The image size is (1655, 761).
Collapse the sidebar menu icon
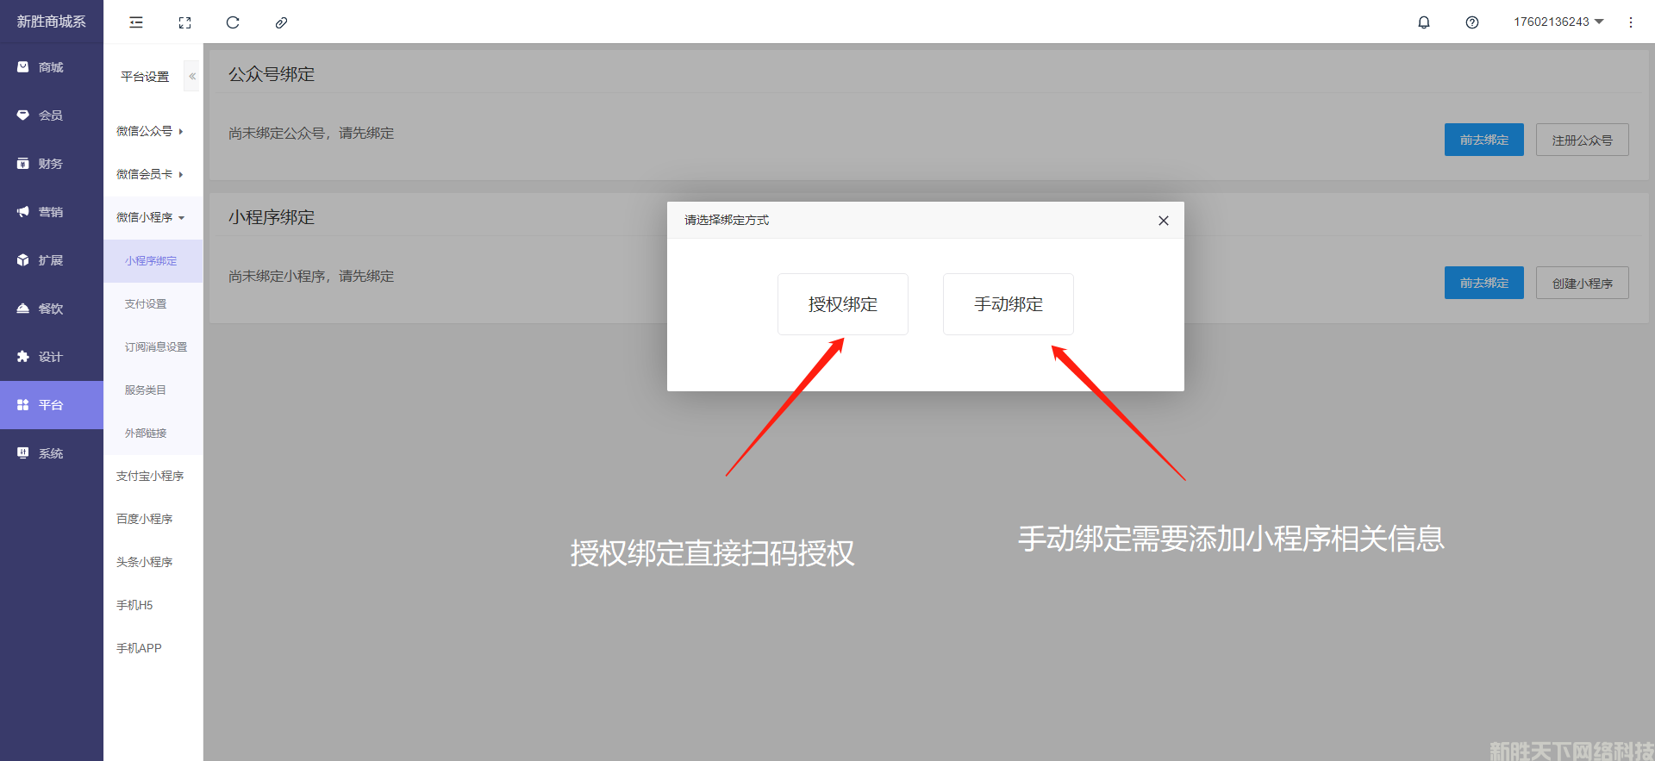click(136, 22)
